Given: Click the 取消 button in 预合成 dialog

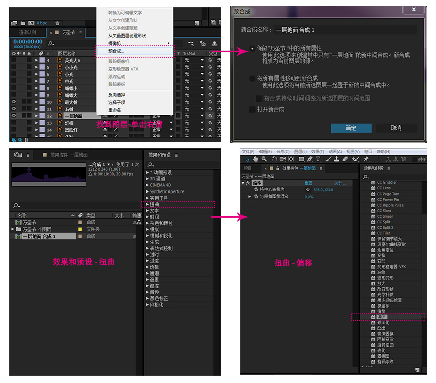Looking at the screenshot, I should tap(396, 128).
